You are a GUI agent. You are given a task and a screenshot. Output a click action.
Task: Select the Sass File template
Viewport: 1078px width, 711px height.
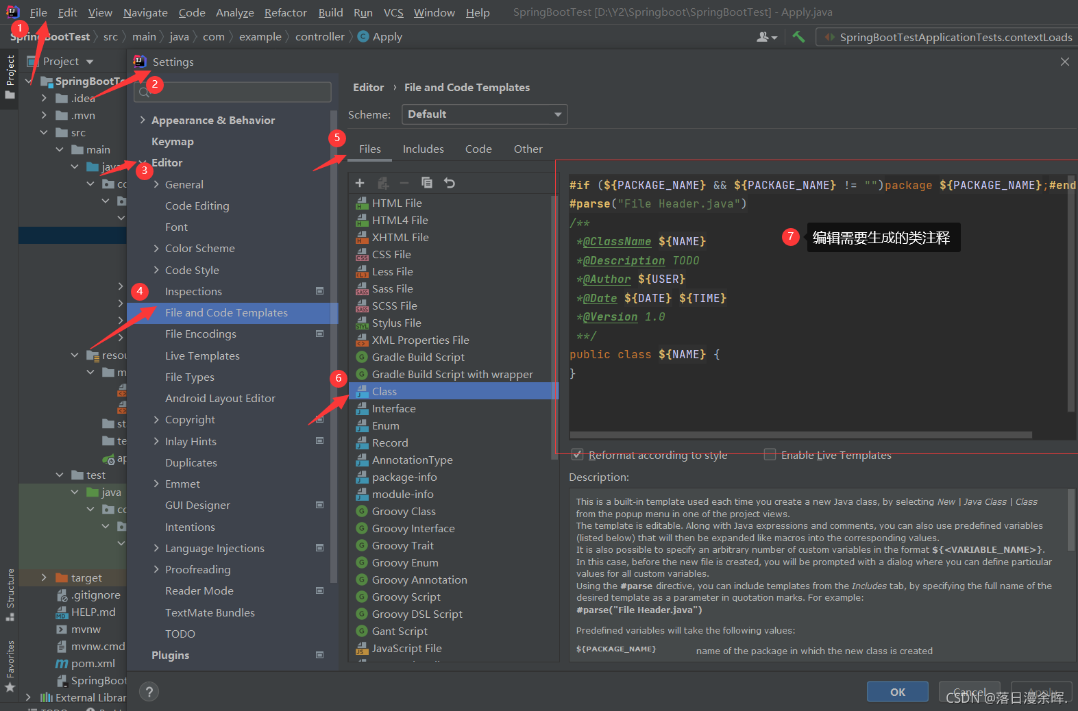click(392, 289)
